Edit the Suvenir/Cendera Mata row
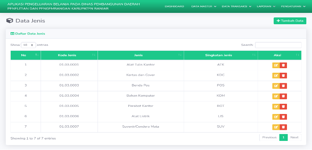Screen dimensions: 312x150 click(x=276, y=127)
